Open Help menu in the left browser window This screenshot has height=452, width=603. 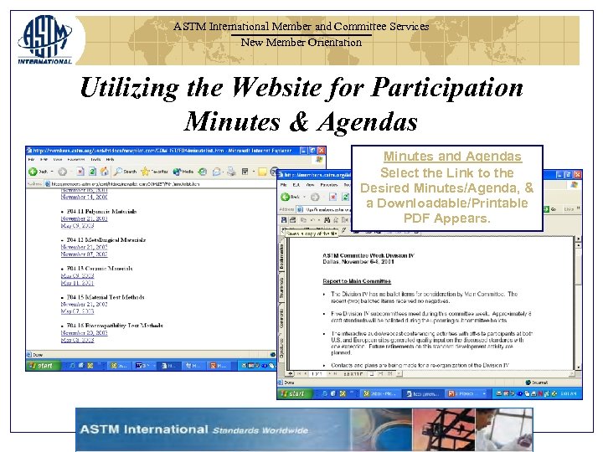110,159
